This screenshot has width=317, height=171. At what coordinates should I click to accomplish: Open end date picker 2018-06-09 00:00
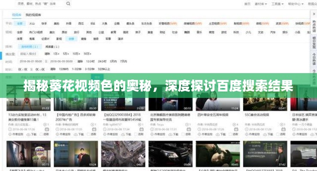click(x=61, y=61)
